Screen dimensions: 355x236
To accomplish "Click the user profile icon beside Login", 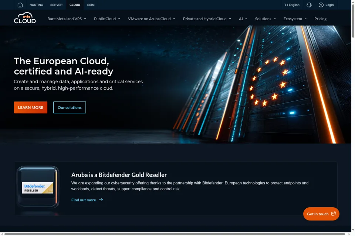I will coord(321,5).
